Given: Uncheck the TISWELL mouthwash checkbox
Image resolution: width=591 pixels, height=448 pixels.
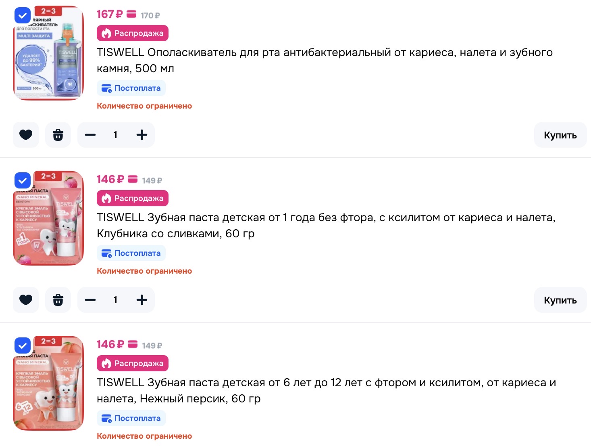Looking at the screenshot, I should [22, 16].
